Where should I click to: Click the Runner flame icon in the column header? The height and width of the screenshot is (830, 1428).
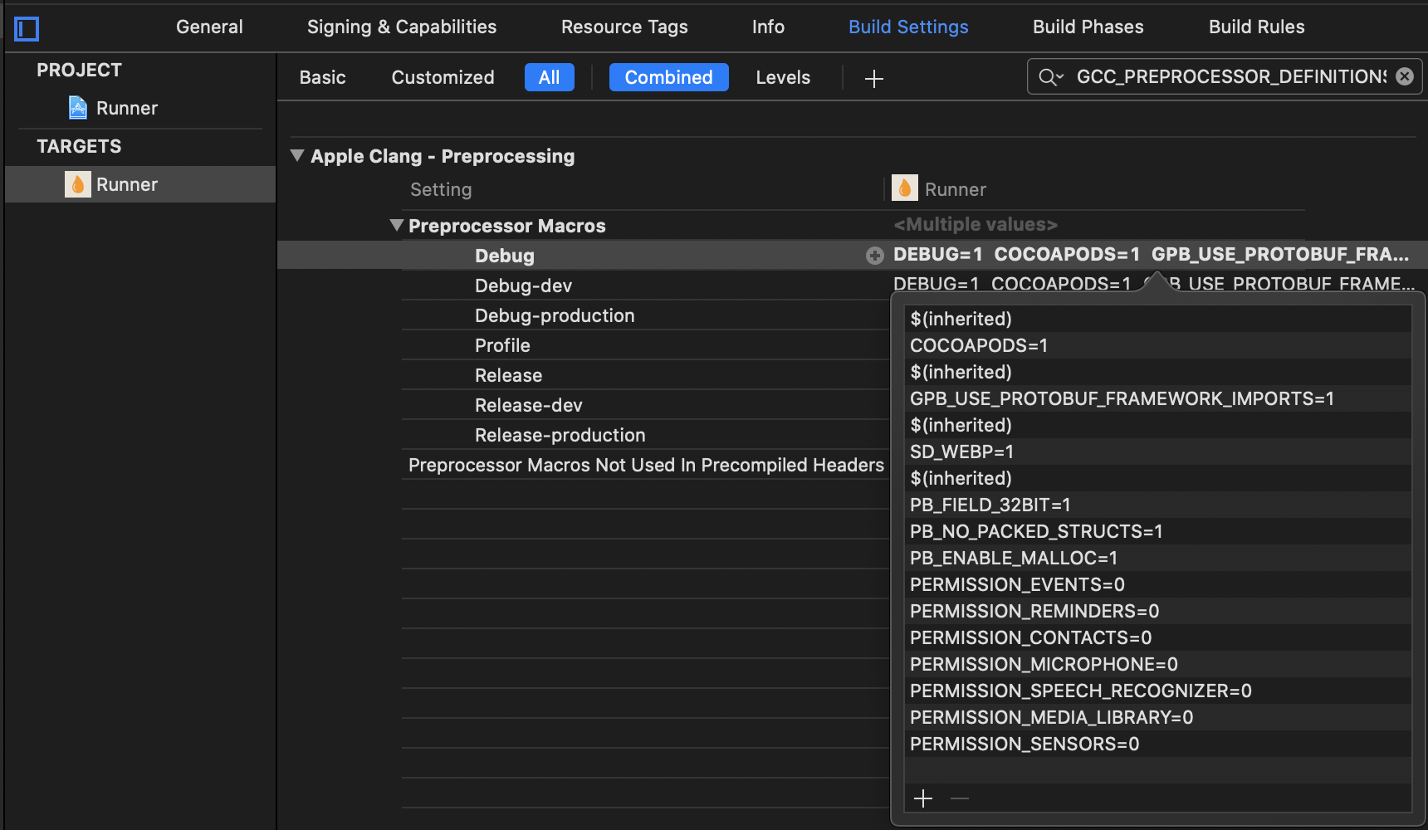[x=906, y=188]
